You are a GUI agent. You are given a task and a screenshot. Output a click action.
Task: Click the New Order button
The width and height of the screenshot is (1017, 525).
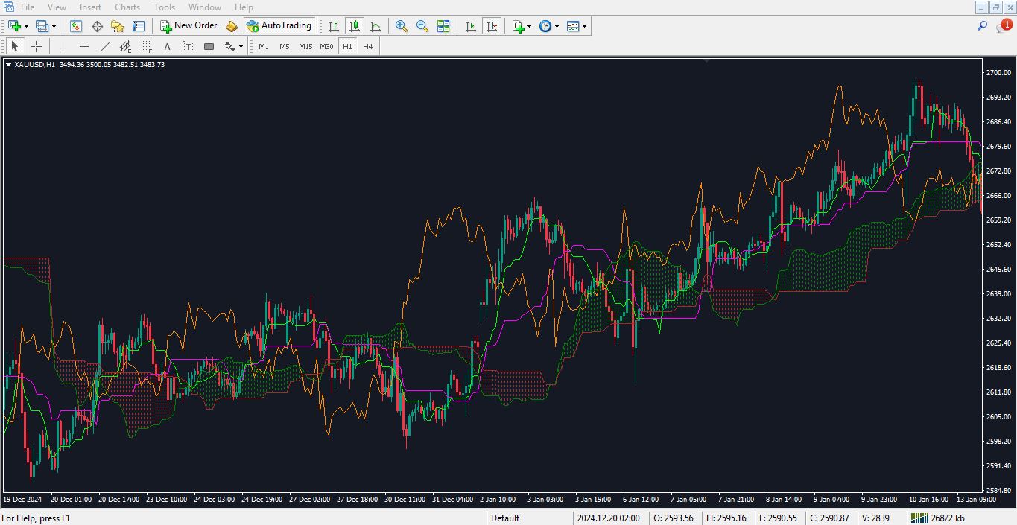(x=188, y=25)
